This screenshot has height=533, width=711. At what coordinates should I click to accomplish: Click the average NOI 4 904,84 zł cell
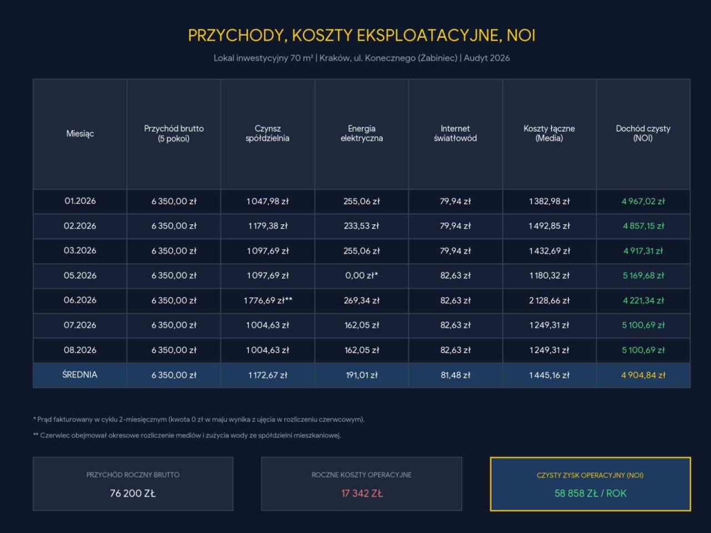coord(643,375)
